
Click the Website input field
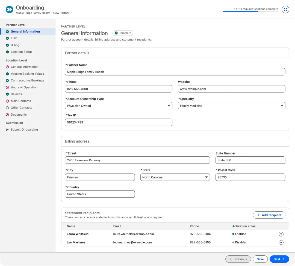click(231, 89)
